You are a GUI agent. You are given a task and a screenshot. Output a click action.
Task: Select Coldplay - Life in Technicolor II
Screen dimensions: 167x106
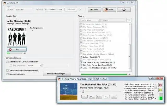click(x=139, y=89)
